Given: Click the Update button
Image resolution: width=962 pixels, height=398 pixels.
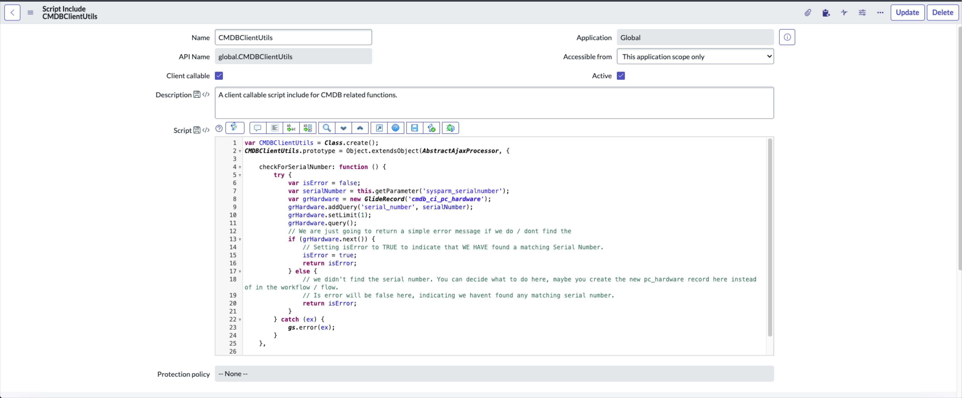Looking at the screenshot, I should (907, 13).
